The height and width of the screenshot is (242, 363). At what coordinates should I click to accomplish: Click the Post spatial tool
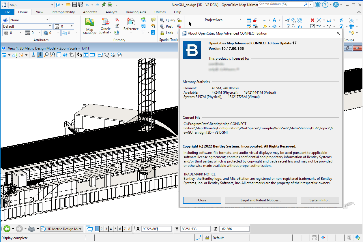pyautogui.click(x=166, y=27)
